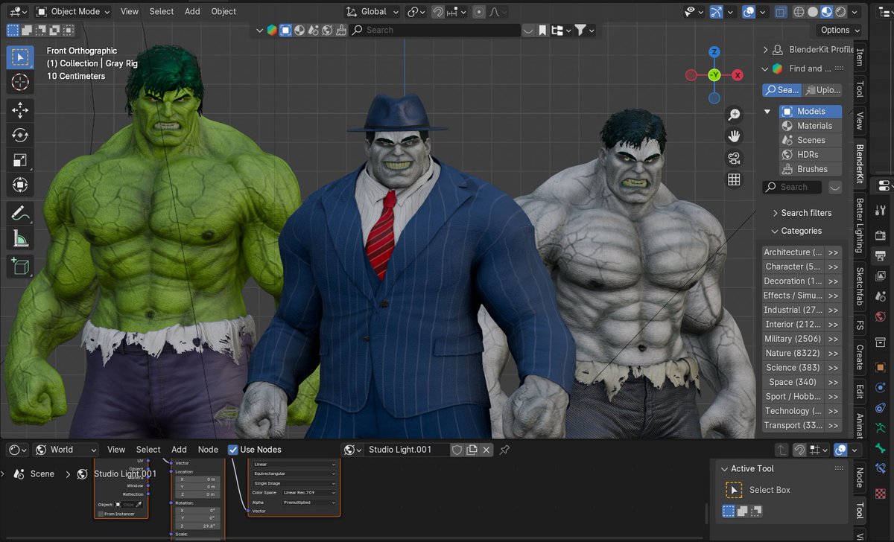
Task: Select solid viewport shading
Action: 814,12
